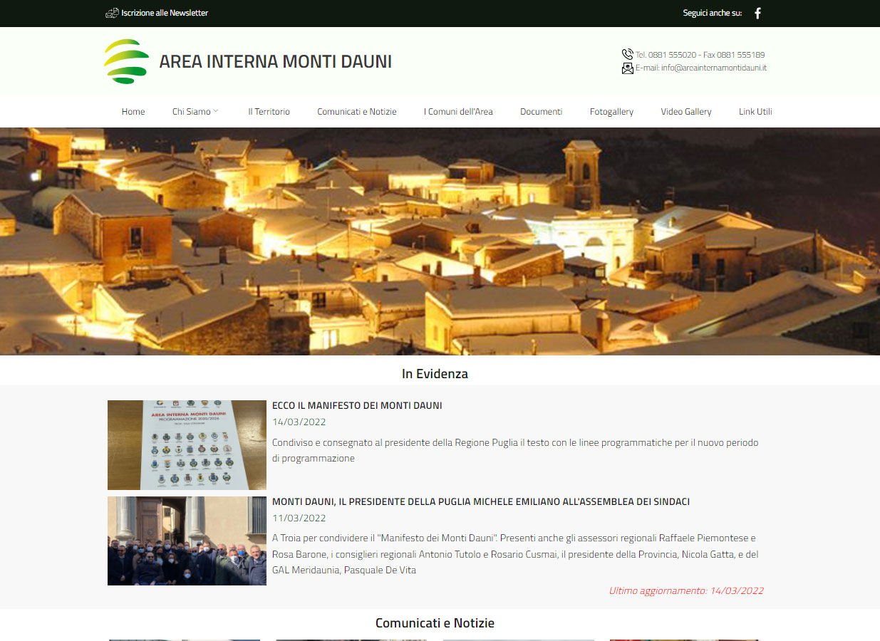Click the Tel. 0881 555020 phone number text
The width and height of the screenshot is (880, 641).
click(666, 55)
